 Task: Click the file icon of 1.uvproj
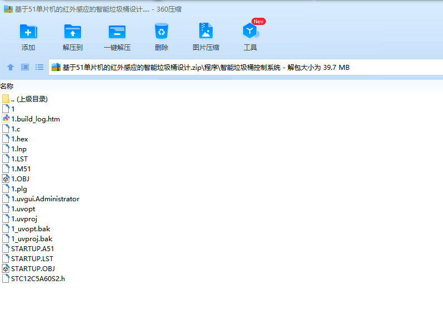click(x=6, y=219)
